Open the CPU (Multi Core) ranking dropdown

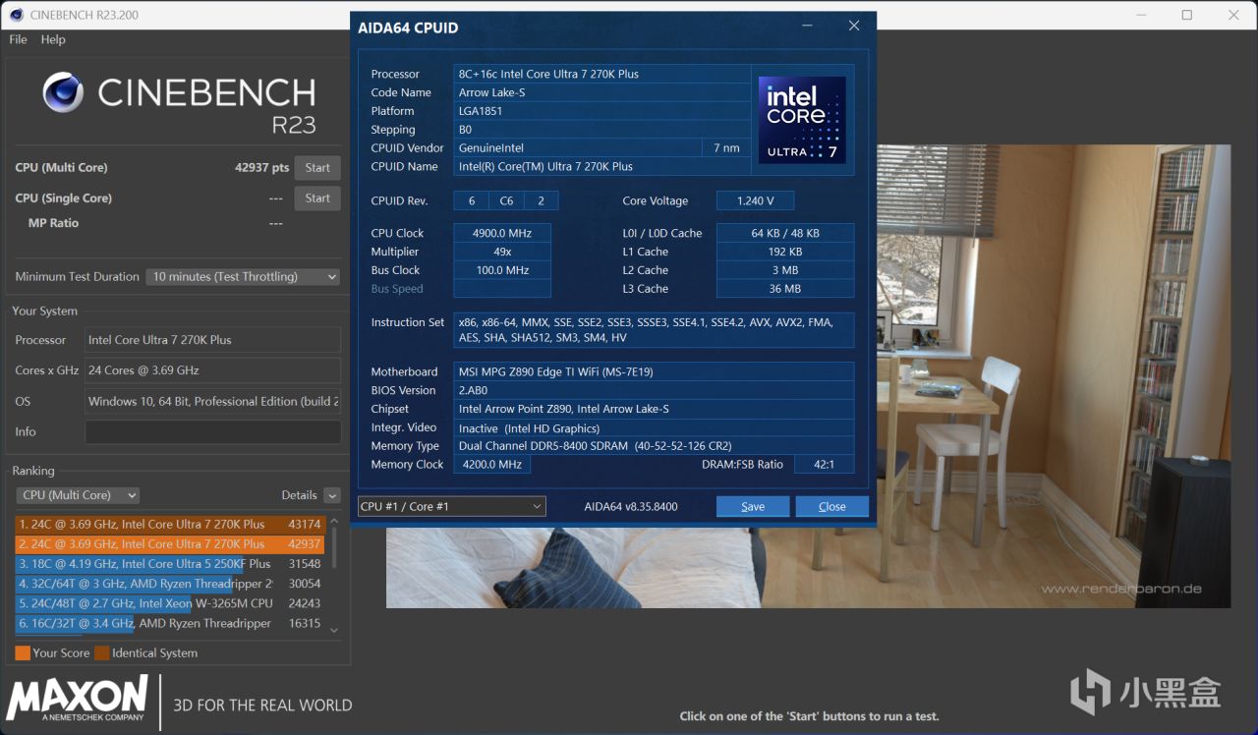coord(78,495)
